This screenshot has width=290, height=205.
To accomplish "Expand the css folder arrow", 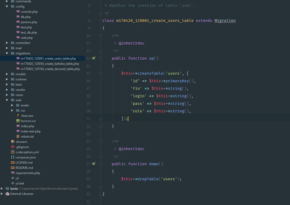I will (12, 110).
